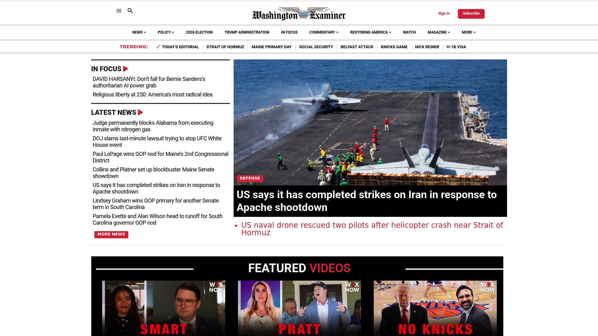Image resolution: width=598 pixels, height=336 pixels.
Task: Read David Harsanyi Bernie Sanders AI article
Action: [149, 82]
